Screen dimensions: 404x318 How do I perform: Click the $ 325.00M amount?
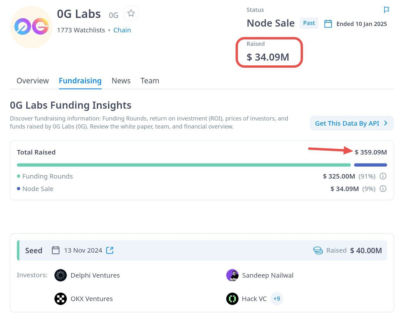339,176
